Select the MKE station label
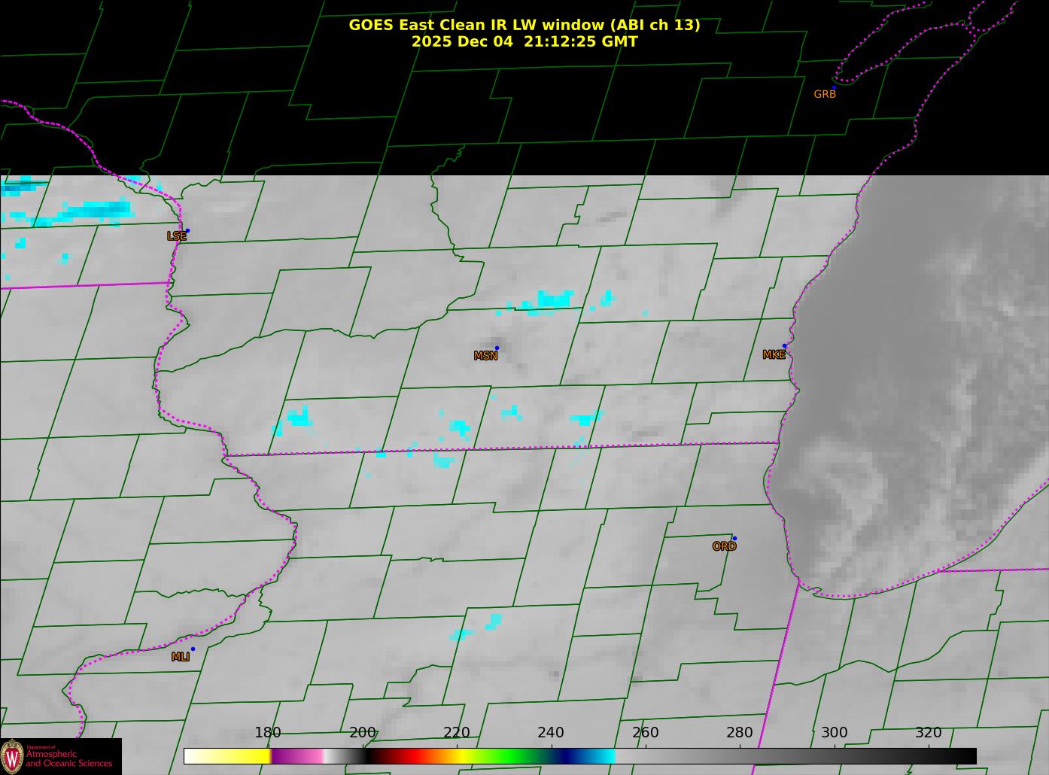1049x775 pixels. (x=774, y=355)
